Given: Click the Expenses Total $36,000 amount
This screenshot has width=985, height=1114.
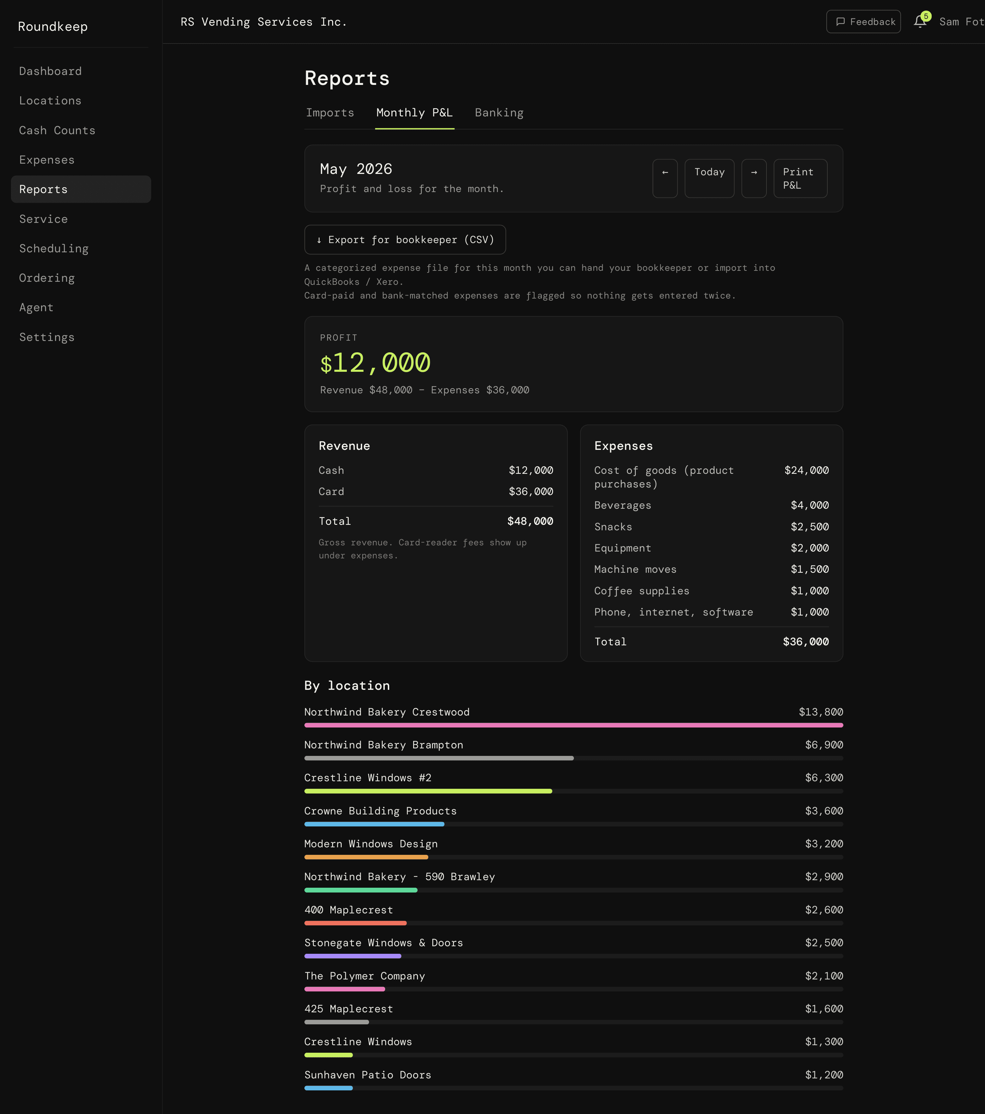Looking at the screenshot, I should [x=806, y=642].
